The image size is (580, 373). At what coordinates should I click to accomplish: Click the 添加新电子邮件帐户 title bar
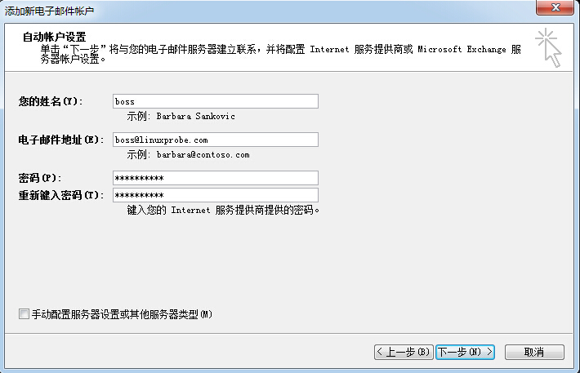(x=245, y=9)
